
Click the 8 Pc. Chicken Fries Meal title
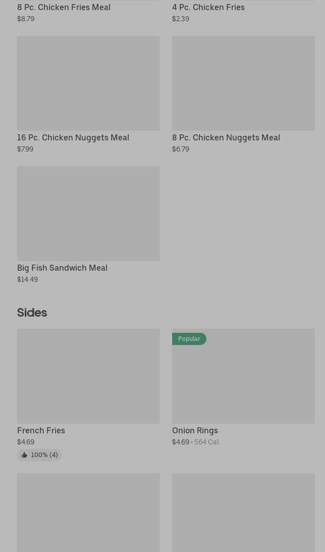coord(64,8)
